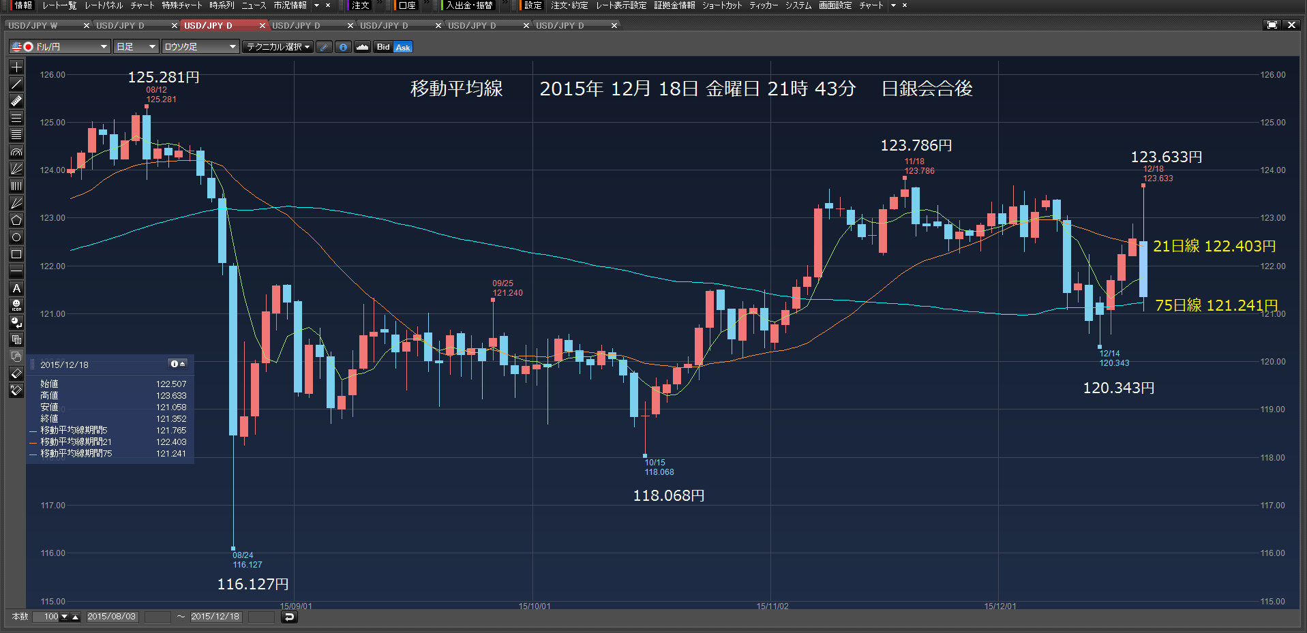
Task: Click the maximize chart panel icon
Action: click(x=1272, y=25)
